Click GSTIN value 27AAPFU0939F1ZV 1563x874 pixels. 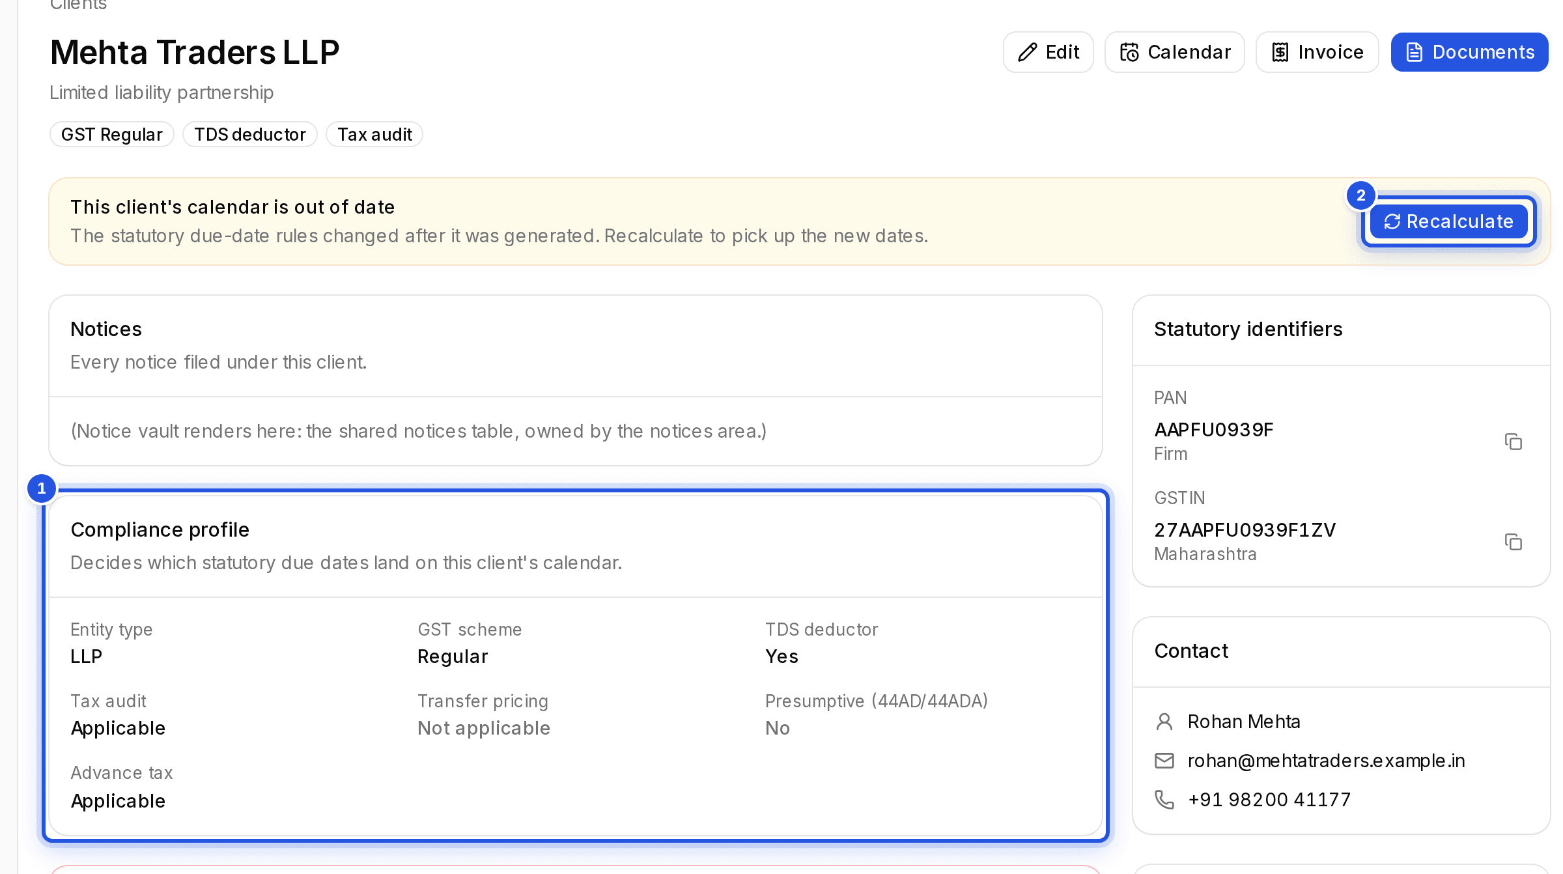point(1245,530)
